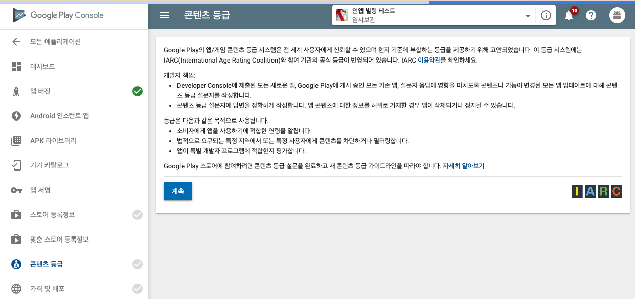
Task: Click green checkmark next to 앱 버전
Action: coord(138,91)
